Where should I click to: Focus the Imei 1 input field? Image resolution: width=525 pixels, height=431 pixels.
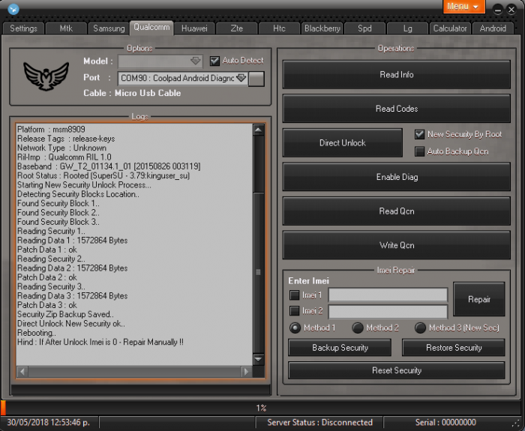388,295
